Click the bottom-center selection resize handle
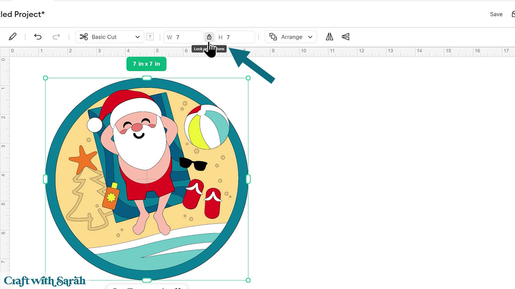The image size is (515, 289). 146,280
